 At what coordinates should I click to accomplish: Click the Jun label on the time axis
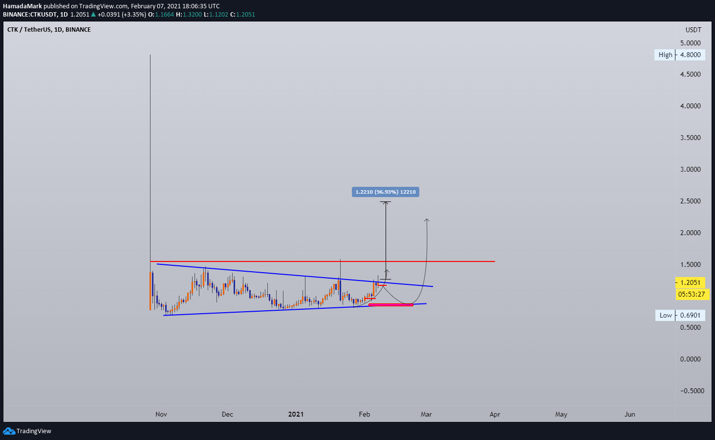(x=630, y=414)
